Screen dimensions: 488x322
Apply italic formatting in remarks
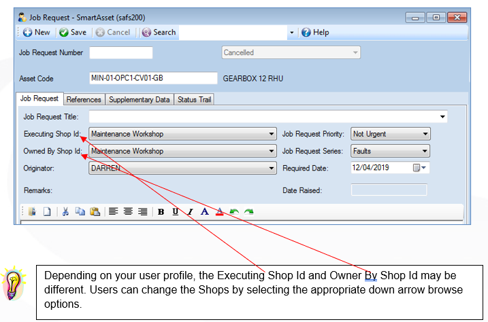(x=190, y=212)
